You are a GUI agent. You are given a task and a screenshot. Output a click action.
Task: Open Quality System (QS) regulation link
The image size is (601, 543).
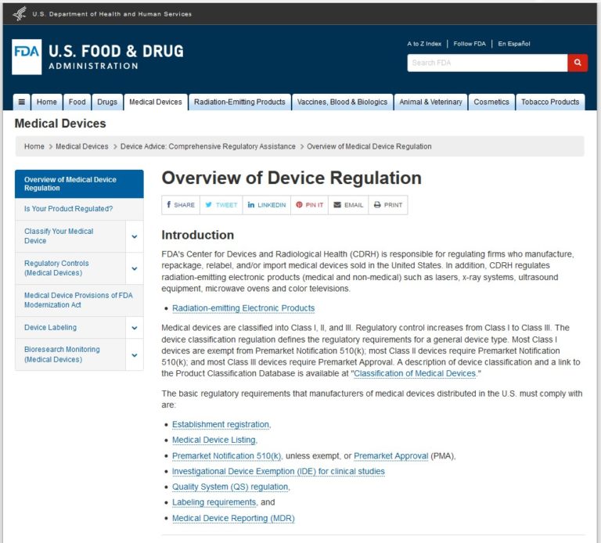pyautogui.click(x=230, y=487)
